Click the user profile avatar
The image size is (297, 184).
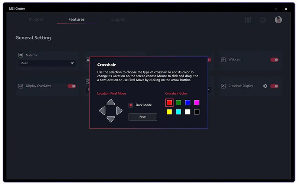coord(278,20)
